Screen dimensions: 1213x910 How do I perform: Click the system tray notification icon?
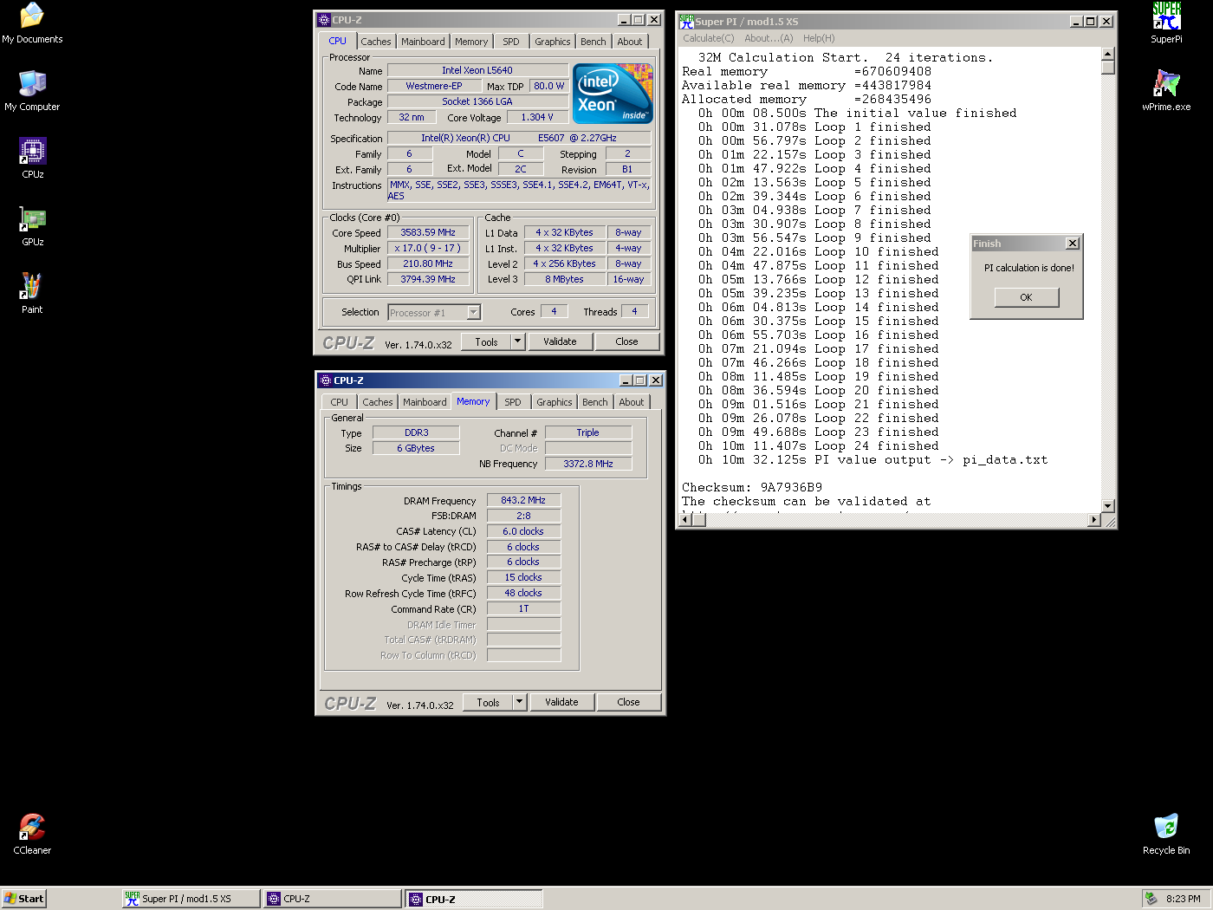click(x=1151, y=899)
